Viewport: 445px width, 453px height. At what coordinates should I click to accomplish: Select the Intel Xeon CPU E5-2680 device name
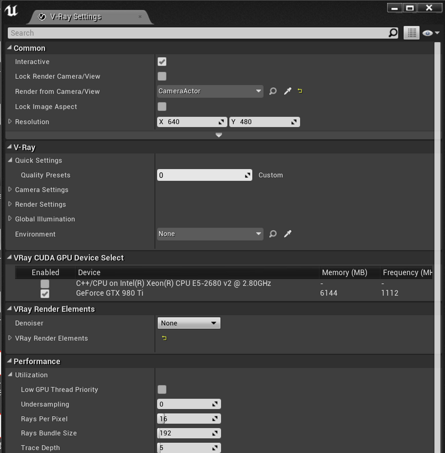click(x=174, y=284)
